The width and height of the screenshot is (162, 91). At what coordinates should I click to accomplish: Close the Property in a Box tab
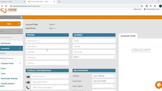(x=24, y=2)
